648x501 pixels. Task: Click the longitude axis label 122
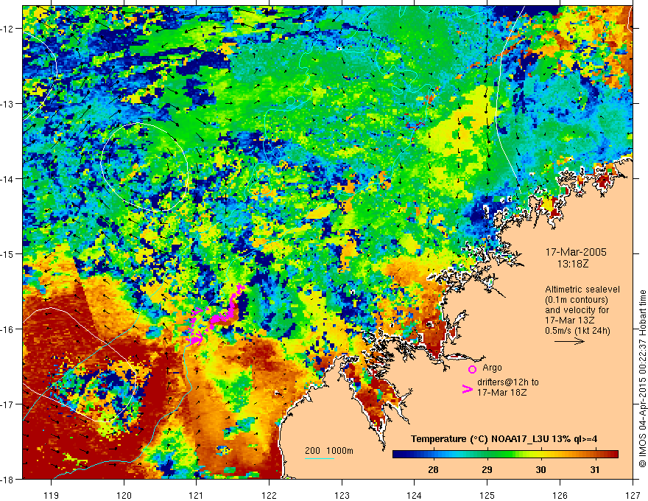tap(269, 495)
